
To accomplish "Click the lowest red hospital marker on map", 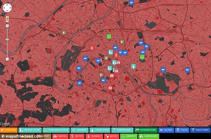I will [110, 88].
